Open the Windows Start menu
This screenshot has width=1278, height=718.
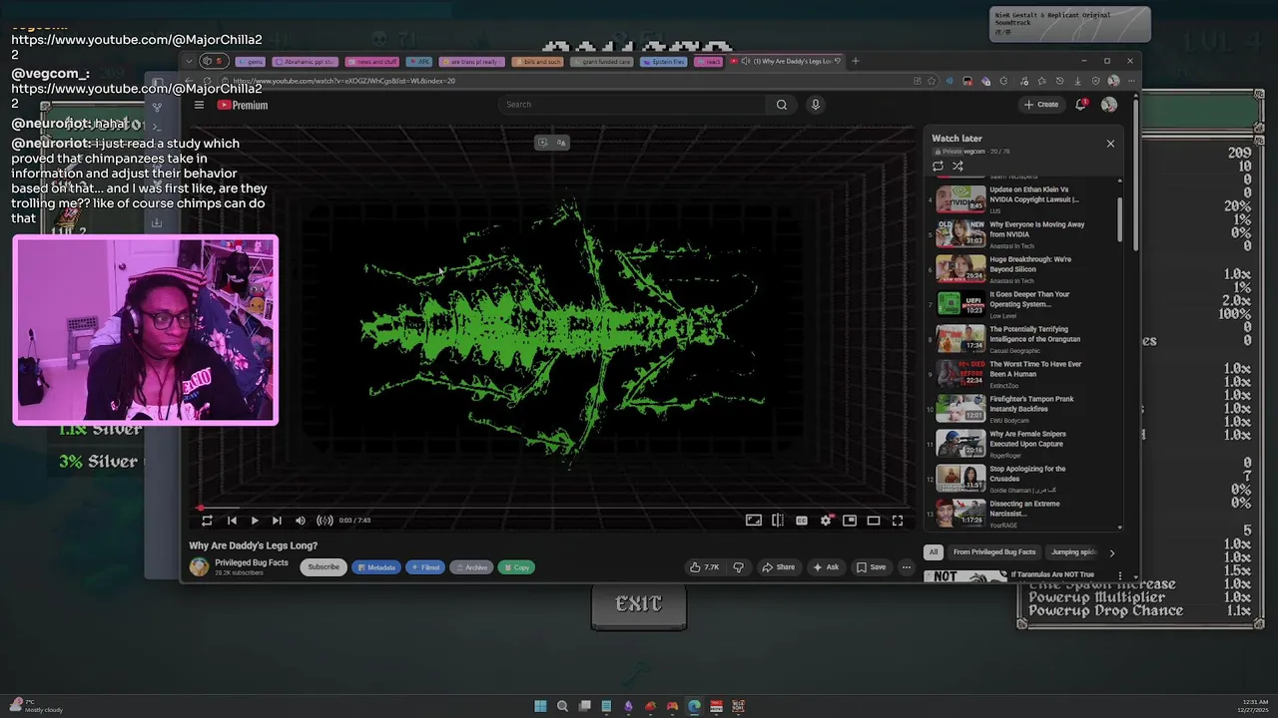[540, 706]
